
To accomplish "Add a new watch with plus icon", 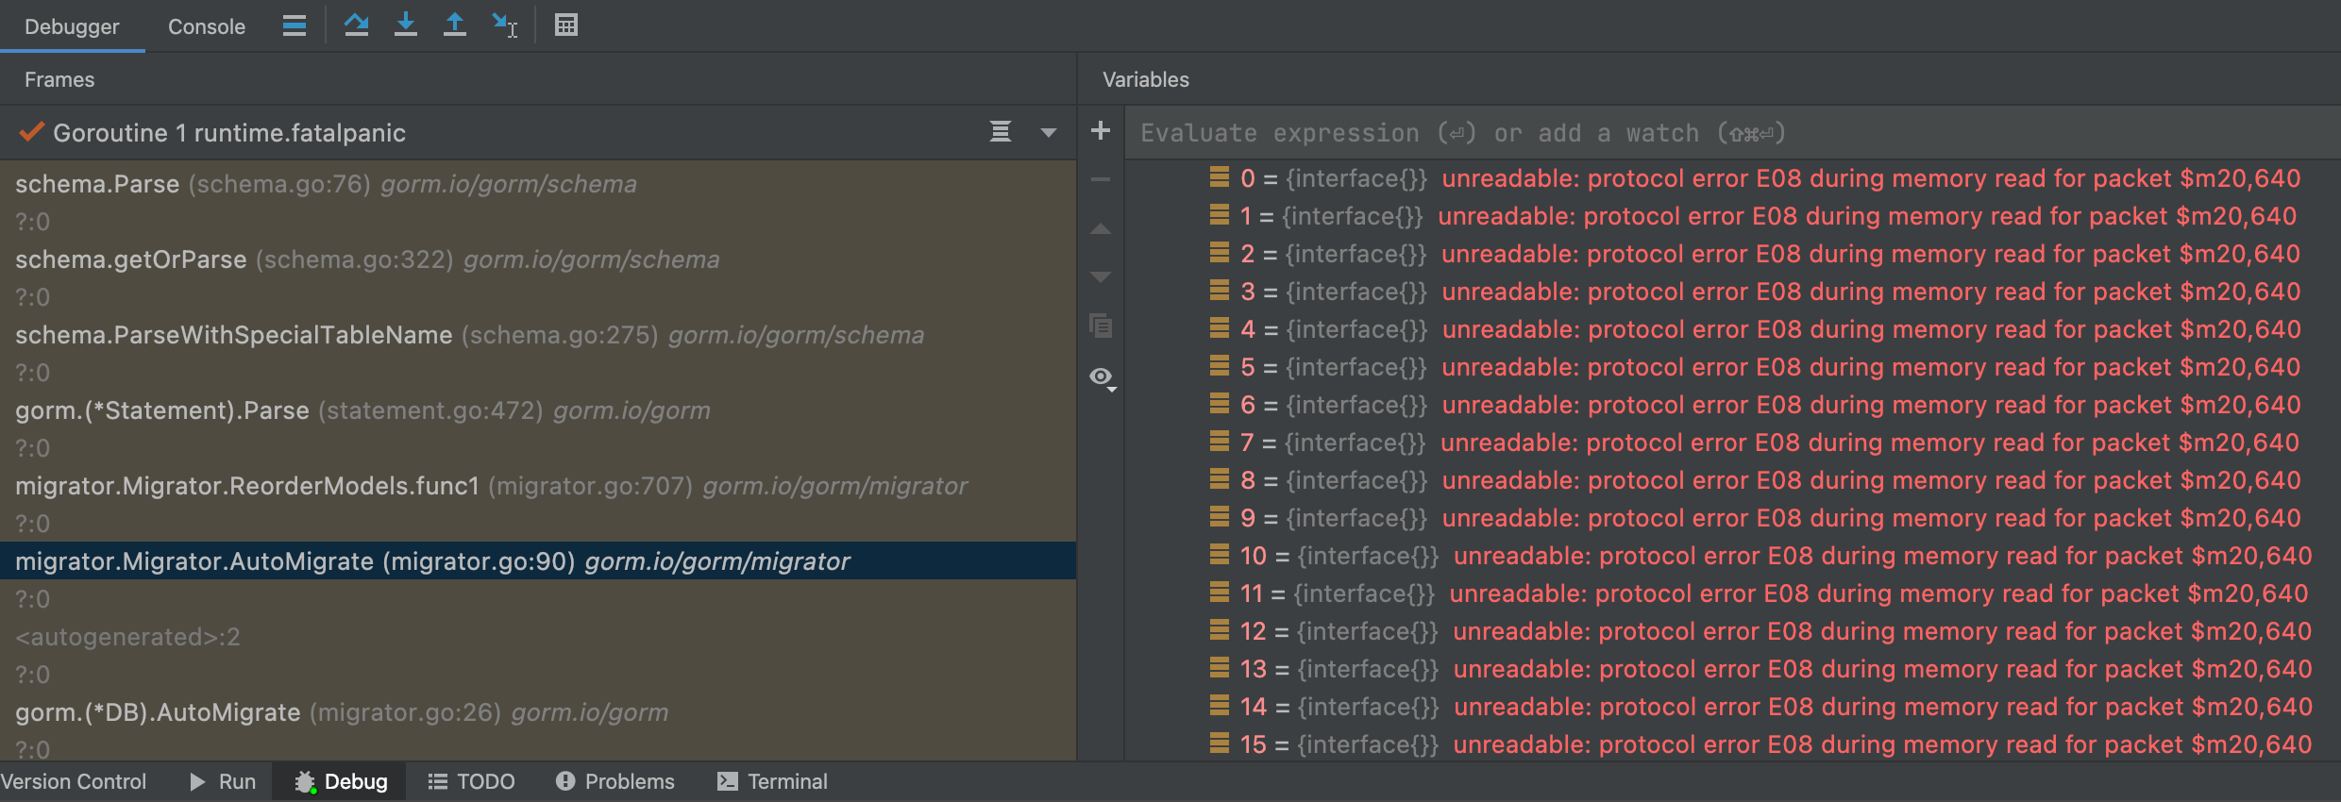I will [x=1101, y=131].
